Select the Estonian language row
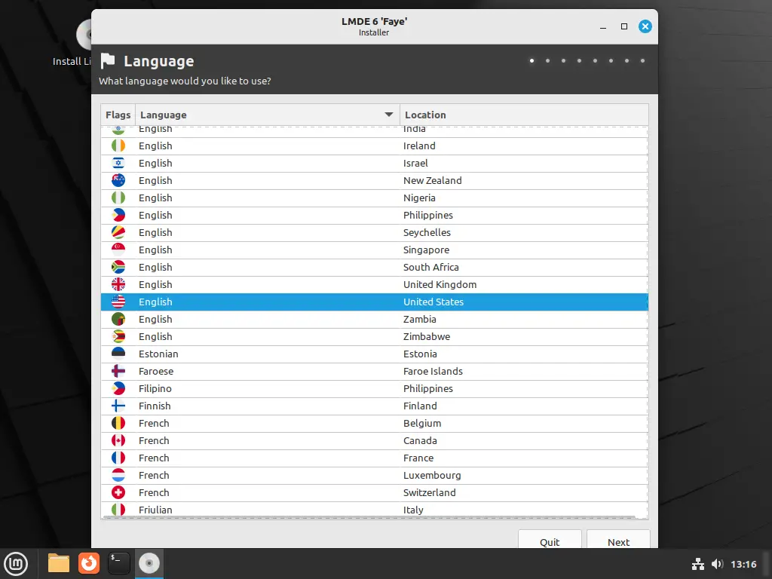Screen dimensions: 772x579 374,354
